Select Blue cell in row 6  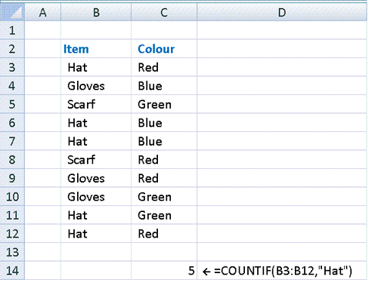tap(164, 122)
